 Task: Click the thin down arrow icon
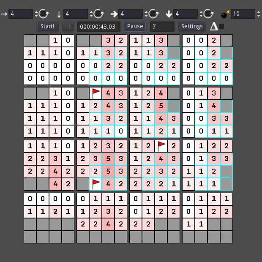(x=59, y=14)
